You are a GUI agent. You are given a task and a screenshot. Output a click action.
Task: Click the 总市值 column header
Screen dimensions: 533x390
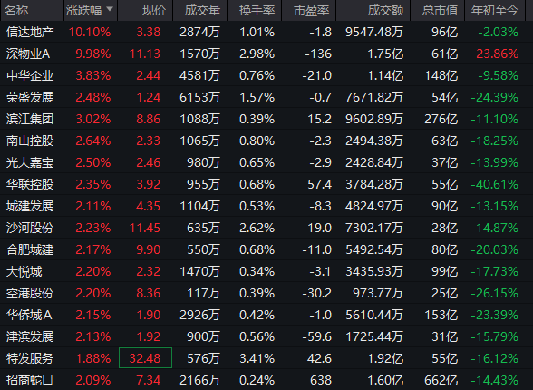point(440,11)
